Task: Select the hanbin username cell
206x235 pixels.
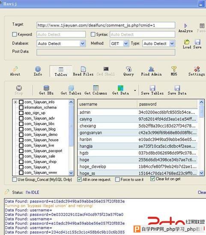Action: pyautogui.click(x=86, y=140)
